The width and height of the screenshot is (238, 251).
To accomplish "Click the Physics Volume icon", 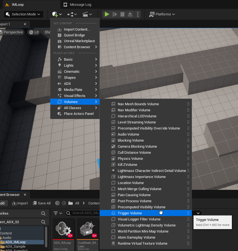I will click(x=113, y=159).
